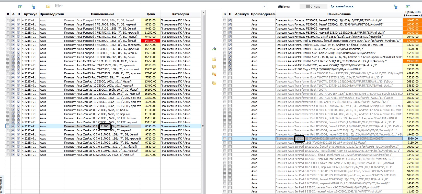The image size is (422, 194).
Task: Click left Производитель column header
Action: point(52,14)
